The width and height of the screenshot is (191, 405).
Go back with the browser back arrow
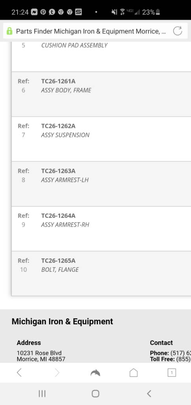tap(19, 373)
